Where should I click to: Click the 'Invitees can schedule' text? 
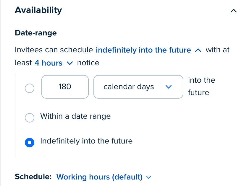(54, 50)
